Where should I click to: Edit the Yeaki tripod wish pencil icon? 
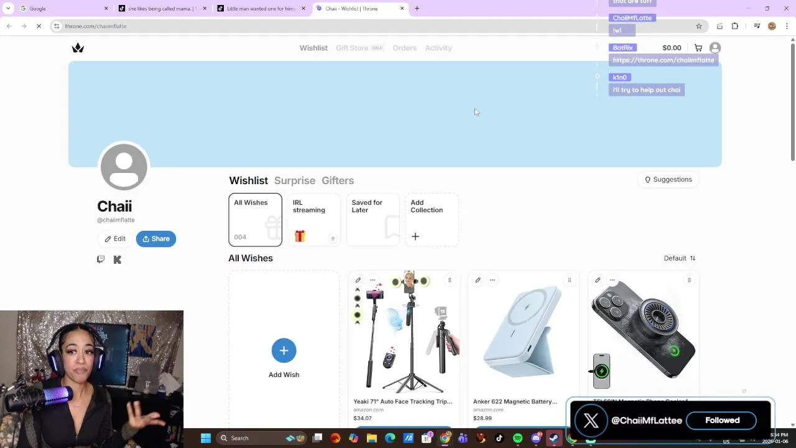pyautogui.click(x=358, y=280)
